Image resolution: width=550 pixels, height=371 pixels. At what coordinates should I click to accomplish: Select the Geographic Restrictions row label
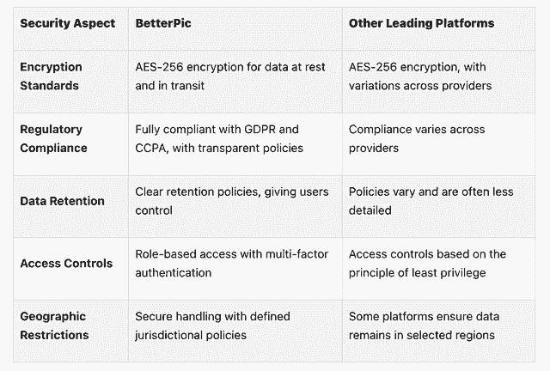point(54,325)
